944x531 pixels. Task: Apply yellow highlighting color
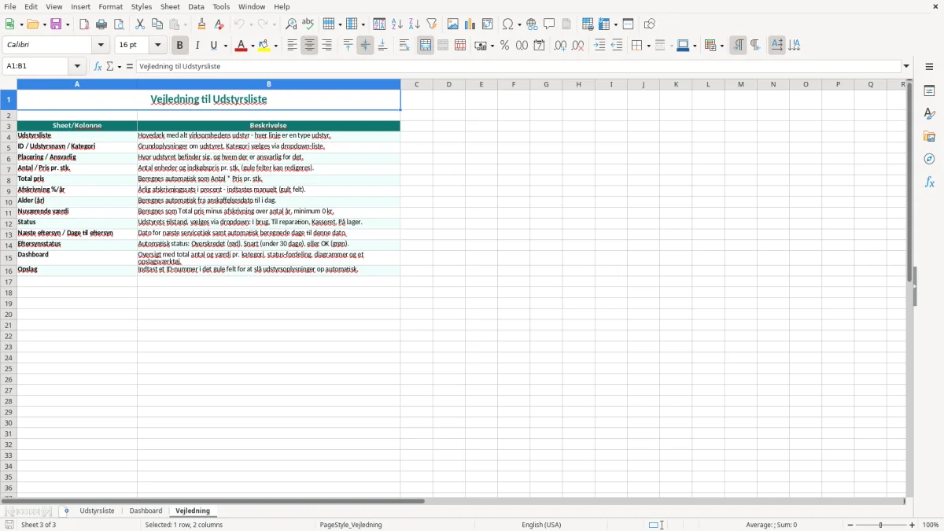click(x=265, y=46)
